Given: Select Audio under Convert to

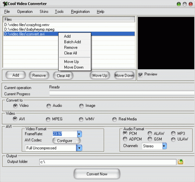Looking at the screenshot, I should 49,106.
